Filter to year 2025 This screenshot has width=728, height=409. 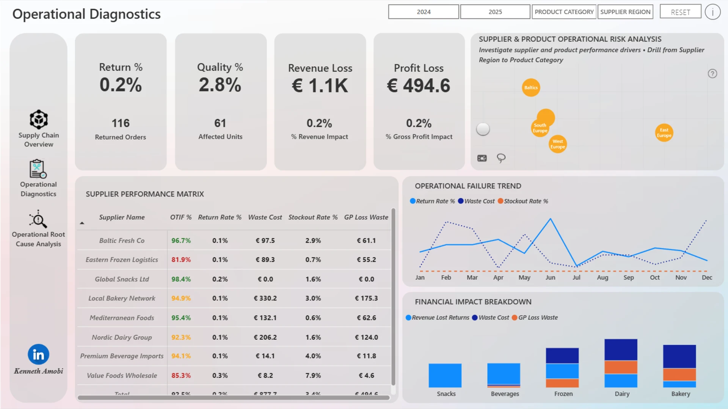pos(495,12)
